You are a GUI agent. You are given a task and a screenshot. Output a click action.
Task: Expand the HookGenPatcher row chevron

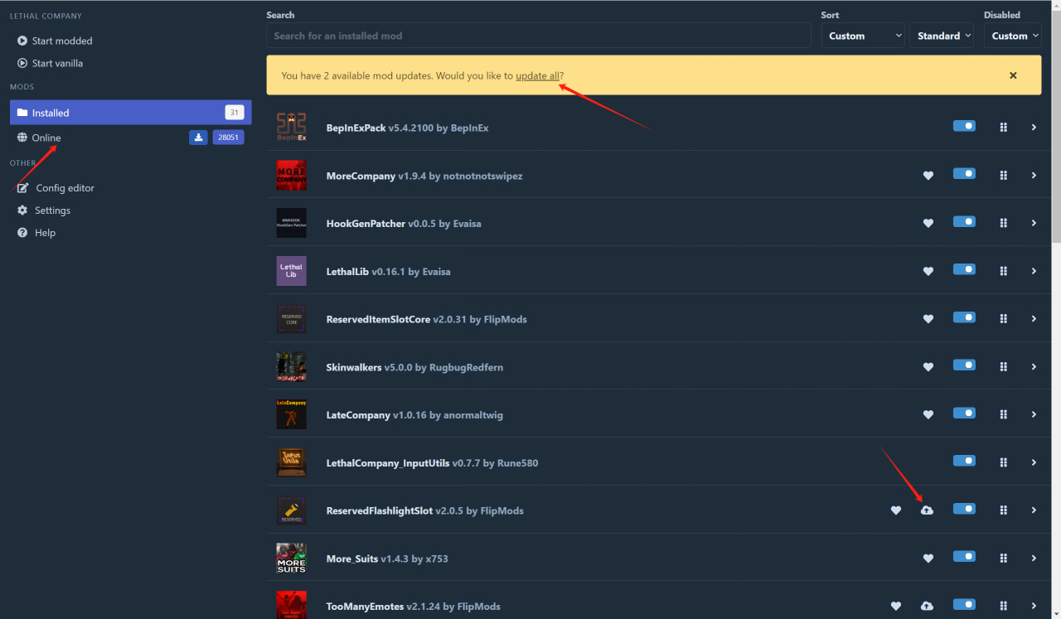tap(1034, 223)
